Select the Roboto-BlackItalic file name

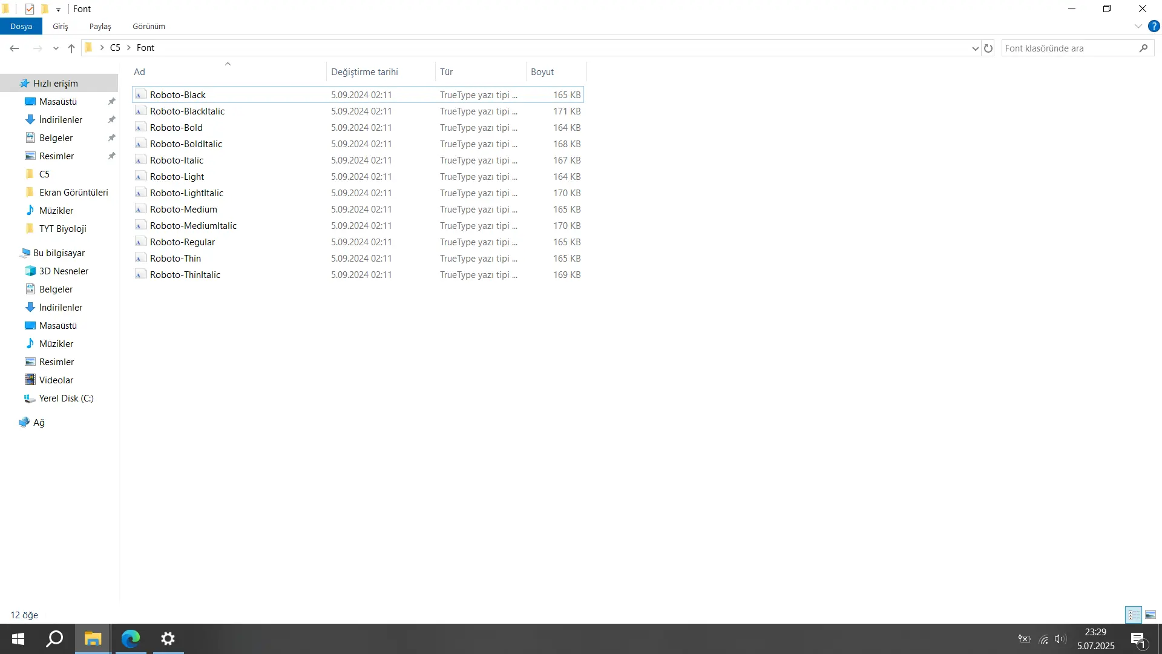pyautogui.click(x=187, y=111)
